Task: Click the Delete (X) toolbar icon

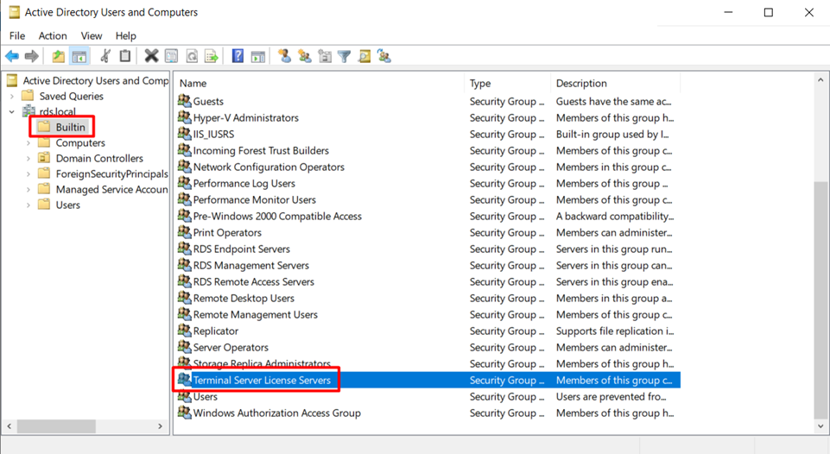Action: [151, 56]
